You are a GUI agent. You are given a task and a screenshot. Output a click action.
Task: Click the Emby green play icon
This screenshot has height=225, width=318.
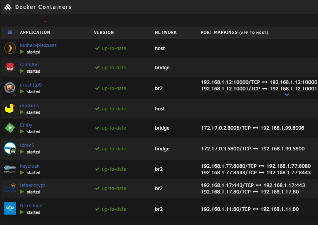[x=10, y=128]
